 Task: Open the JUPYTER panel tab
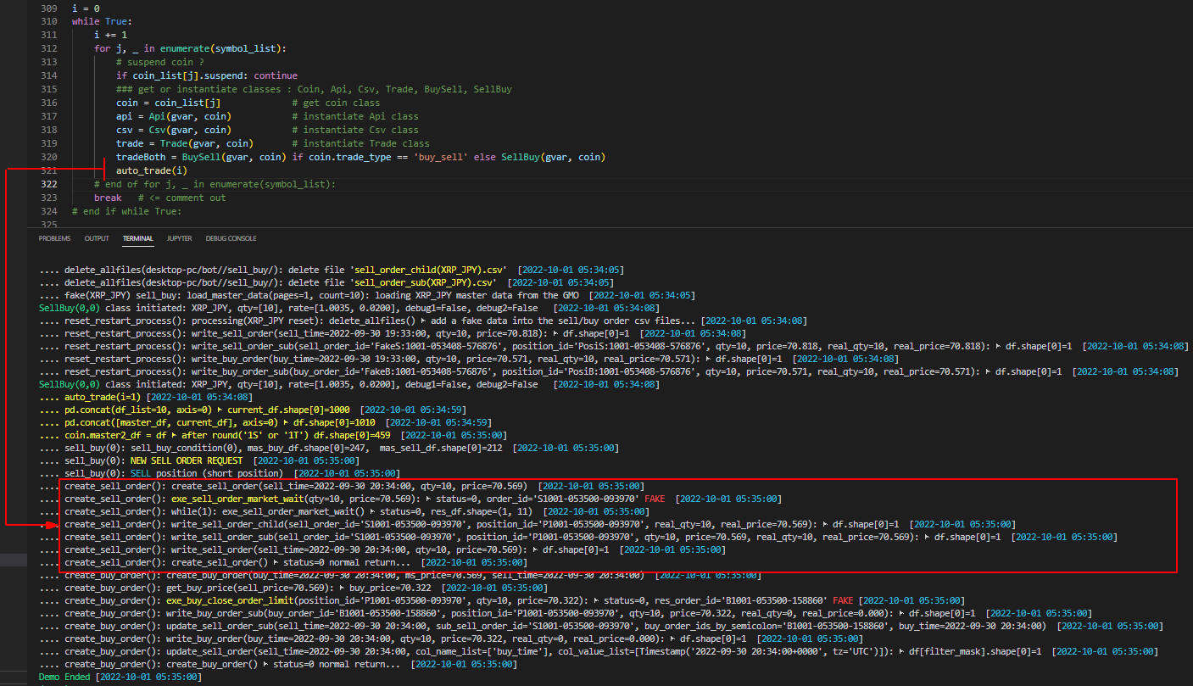click(x=179, y=238)
